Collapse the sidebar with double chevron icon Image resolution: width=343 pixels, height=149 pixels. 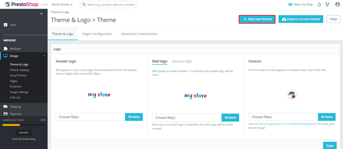click(x=41, y=13)
